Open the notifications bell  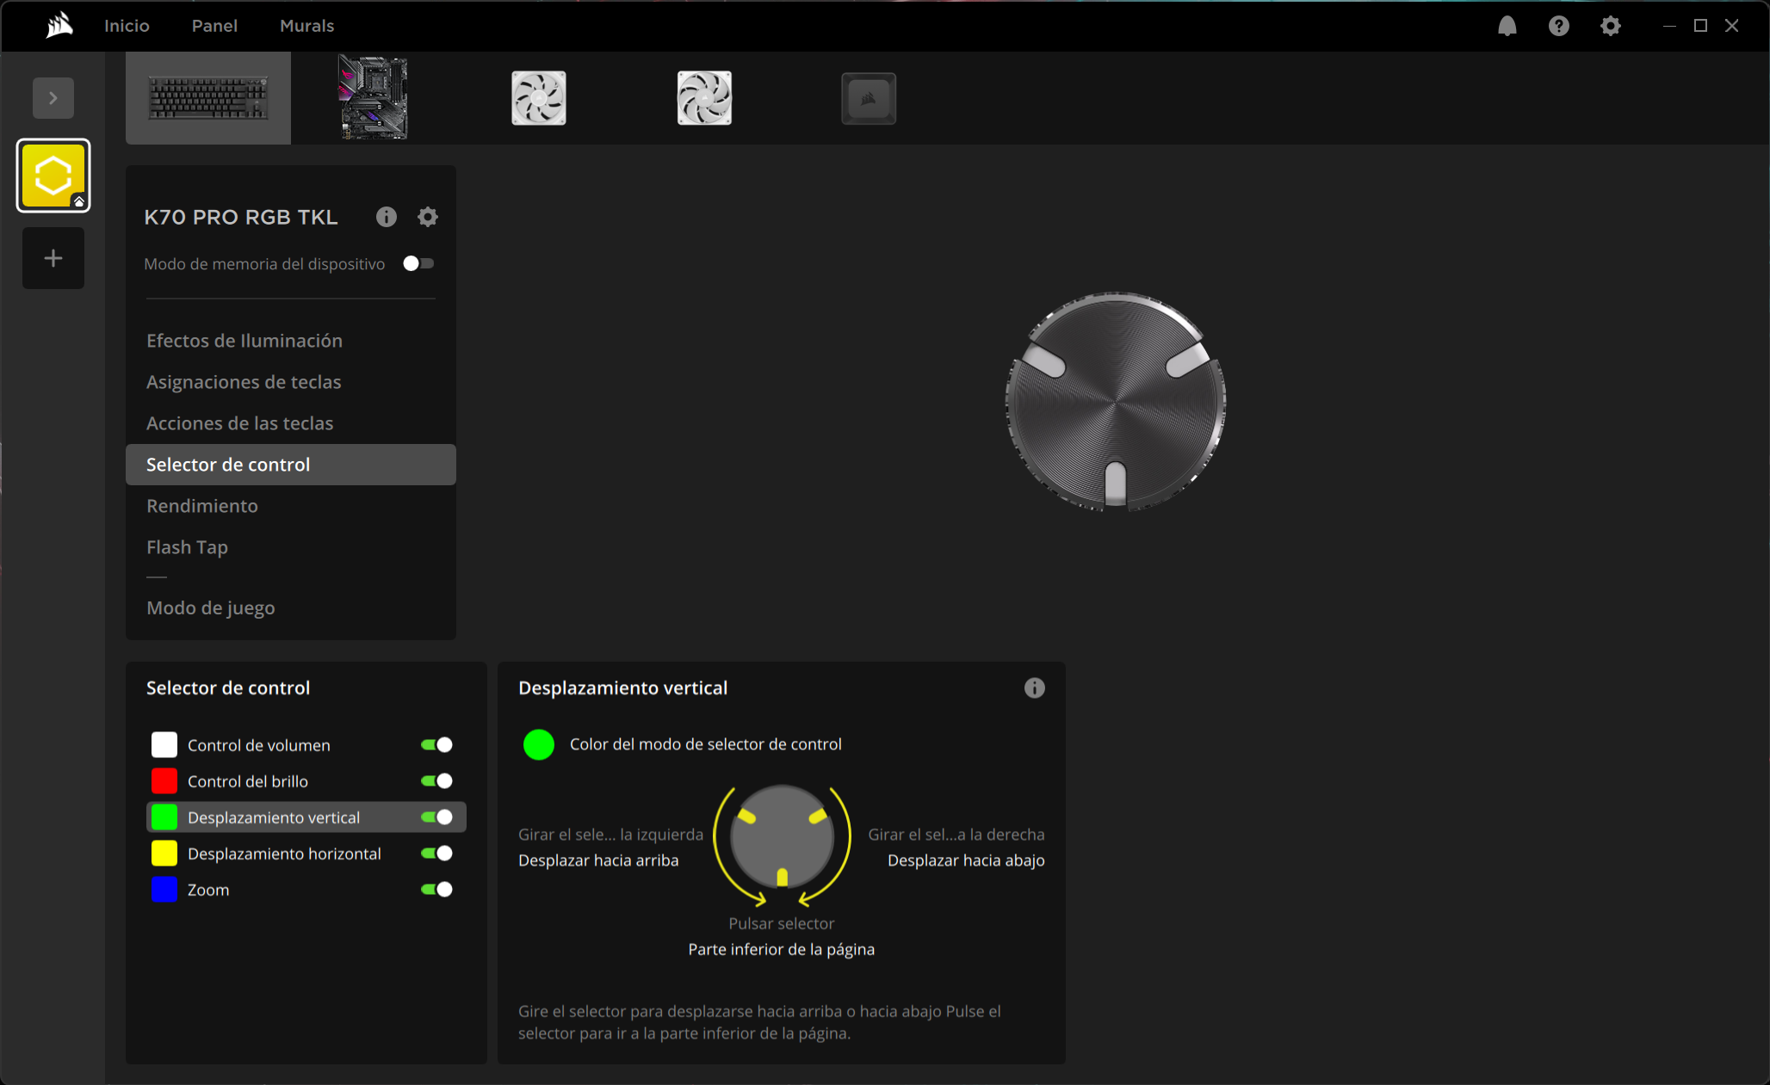click(x=1507, y=26)
